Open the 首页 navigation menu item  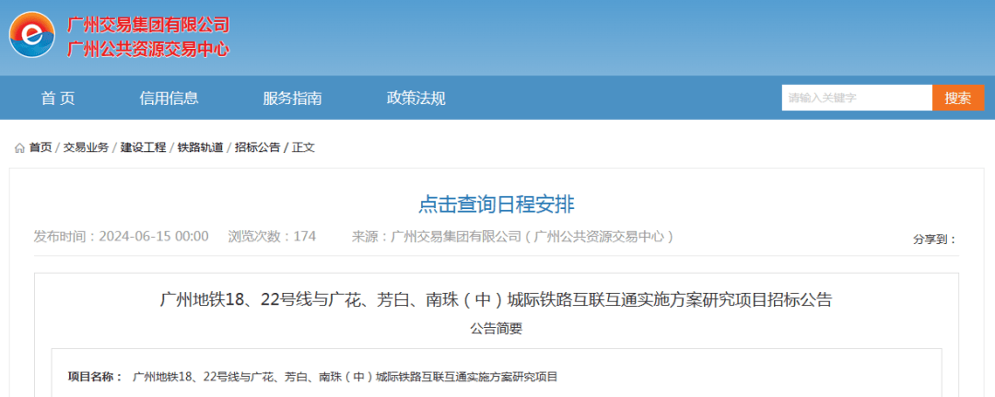[x=58, y=98]
